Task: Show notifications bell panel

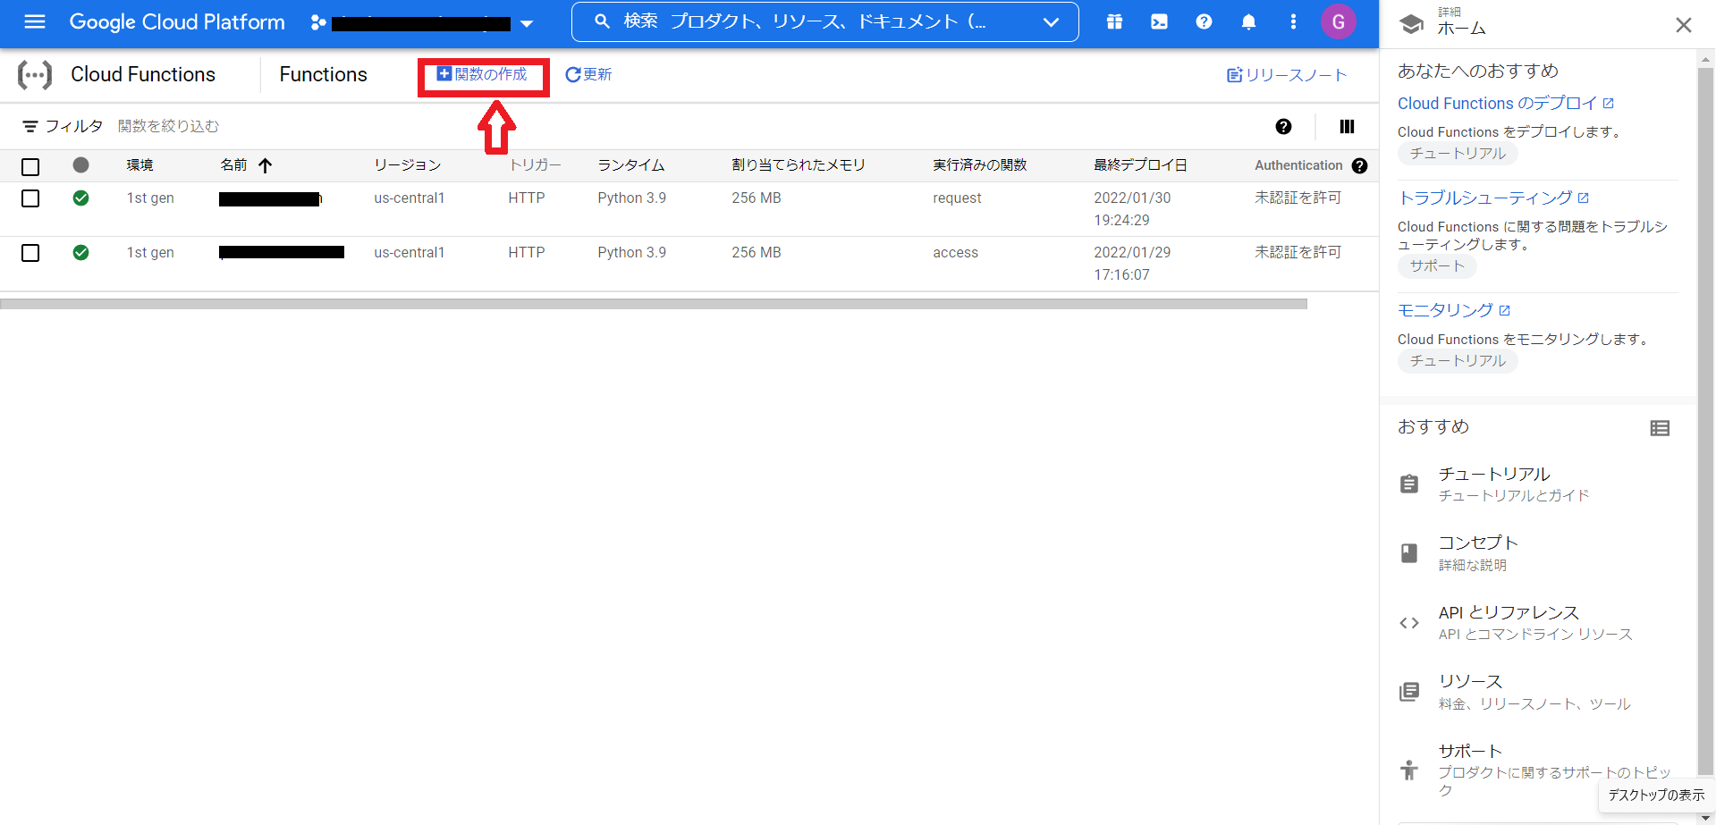Action: pyautogui.click(x=1248, y=21)
